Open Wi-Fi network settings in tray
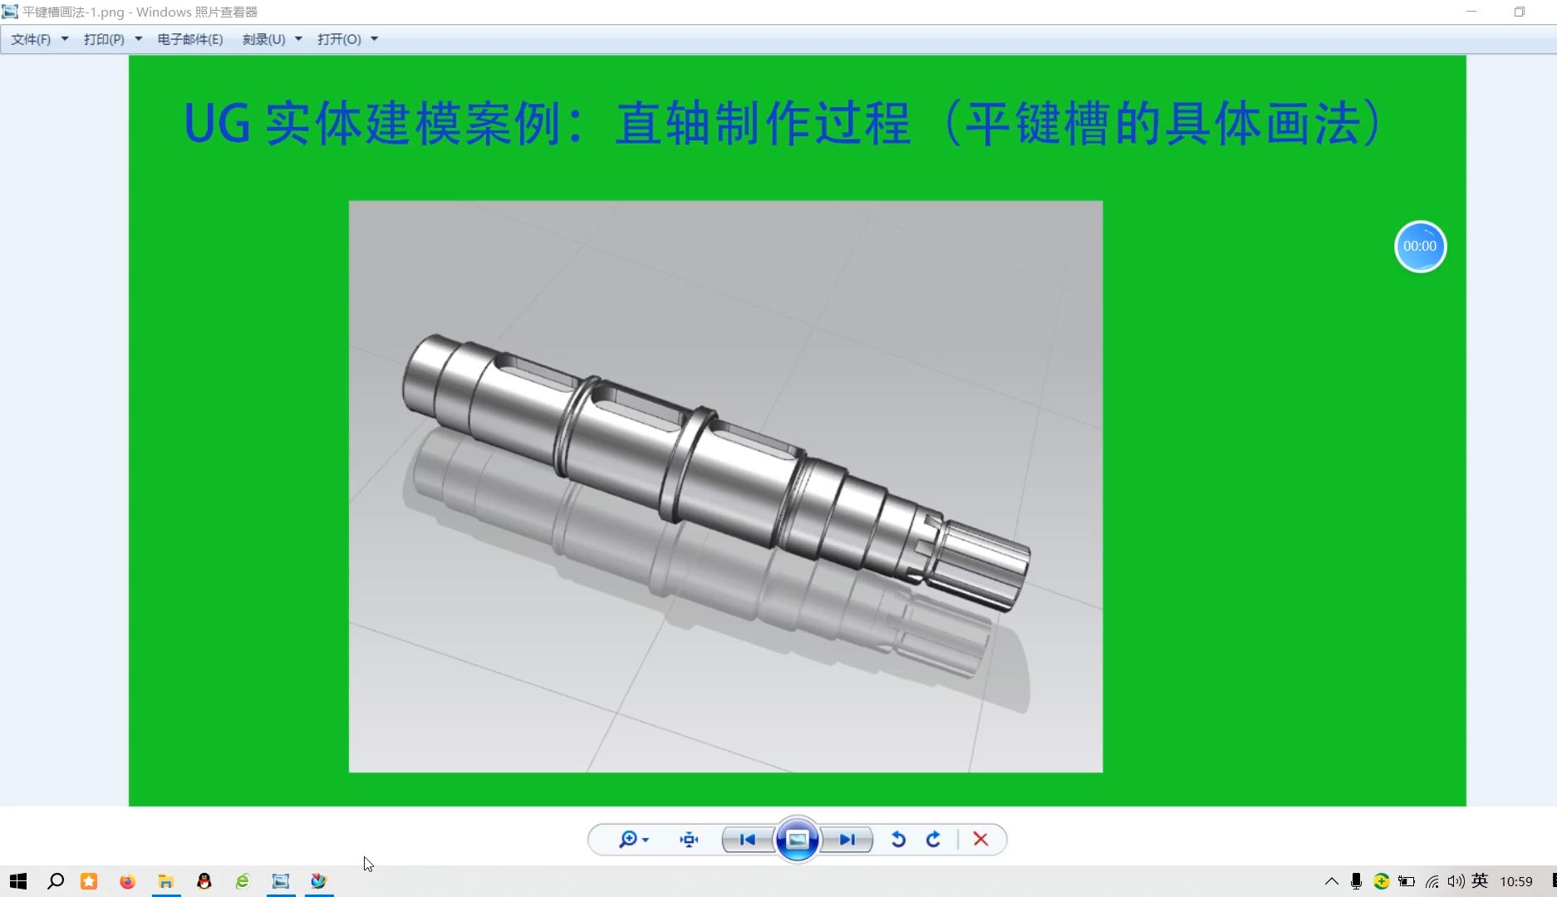Image resolution: width=1557 pixels, height=897 pixels. (x=1432, y=881)
